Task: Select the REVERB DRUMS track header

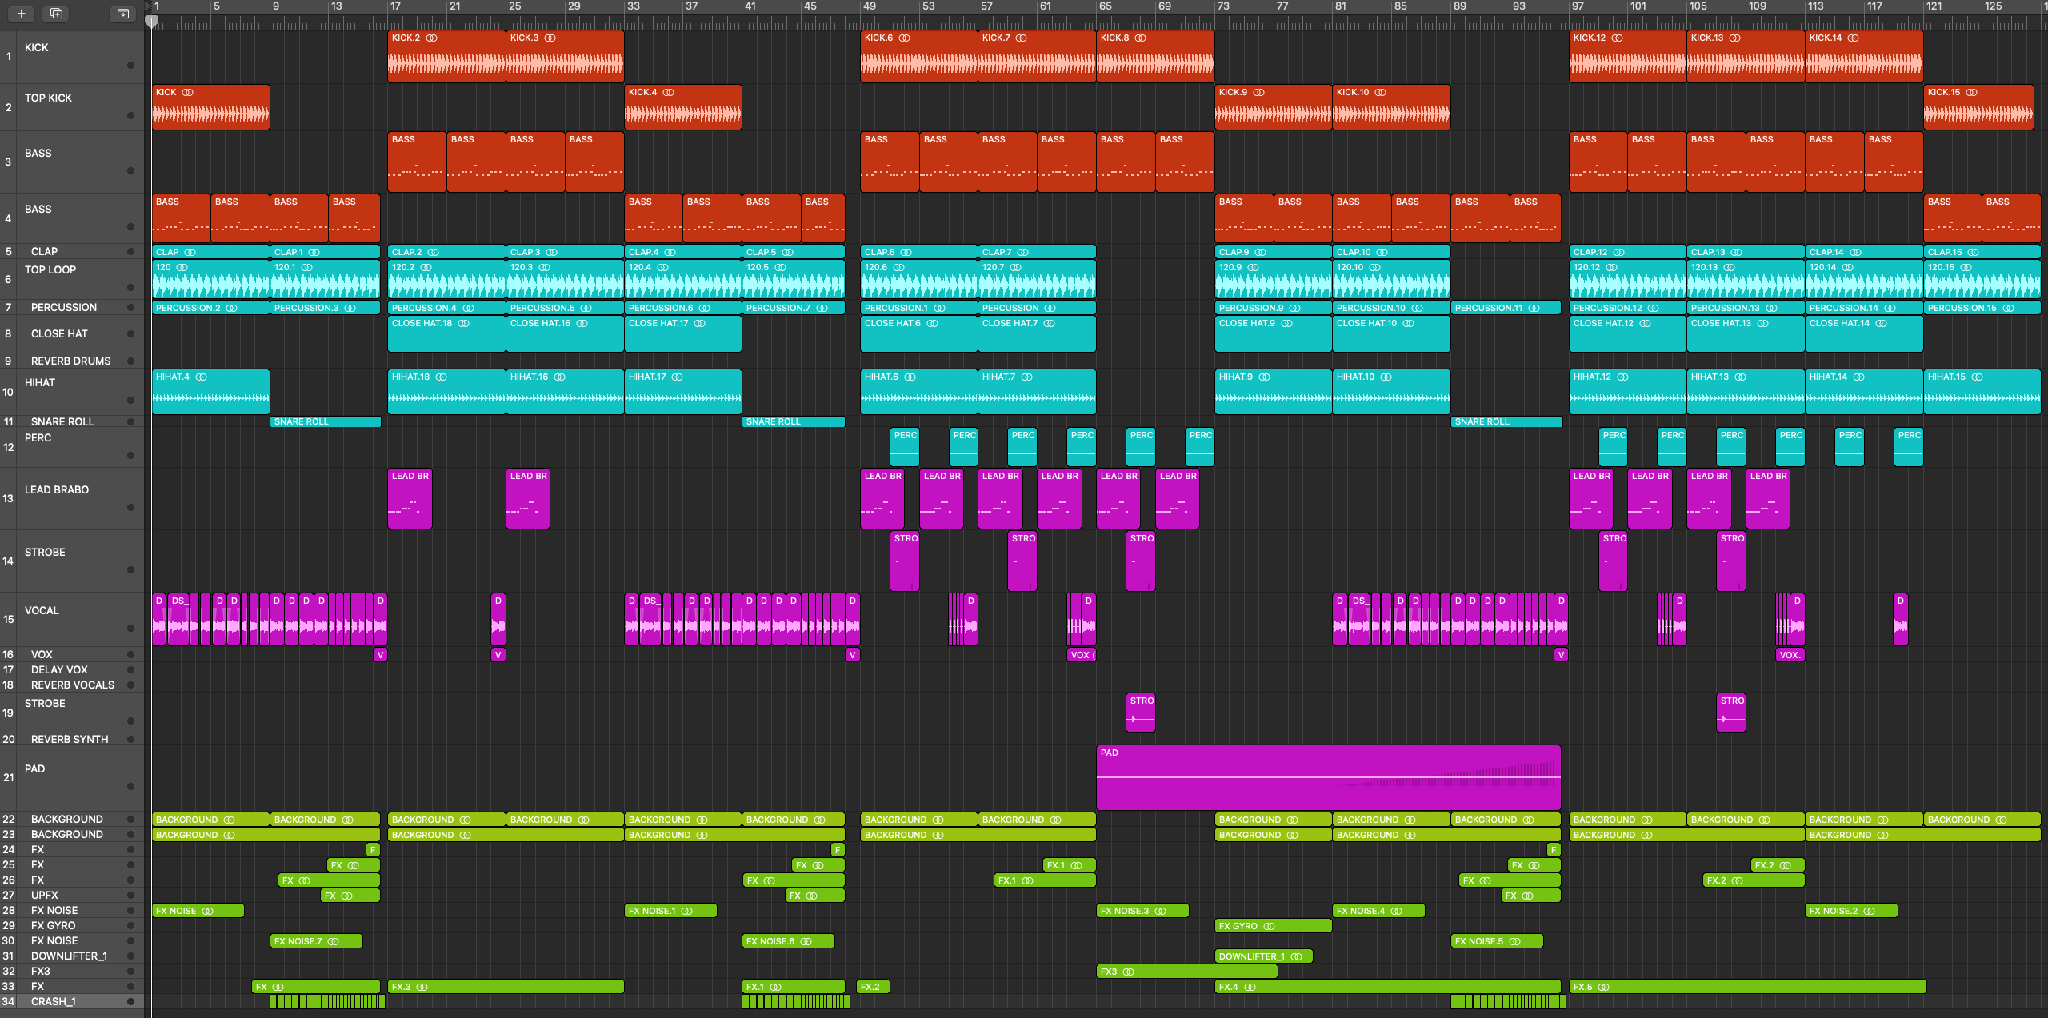Action: [72, 361]
